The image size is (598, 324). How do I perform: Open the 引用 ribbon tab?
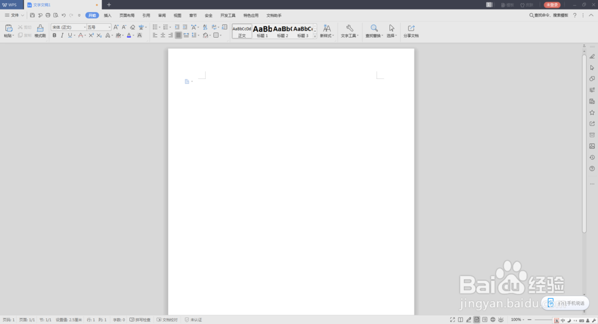click(x=147, y=16)
